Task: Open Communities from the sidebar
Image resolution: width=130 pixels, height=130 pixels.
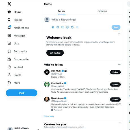Action: pos(18,59)
